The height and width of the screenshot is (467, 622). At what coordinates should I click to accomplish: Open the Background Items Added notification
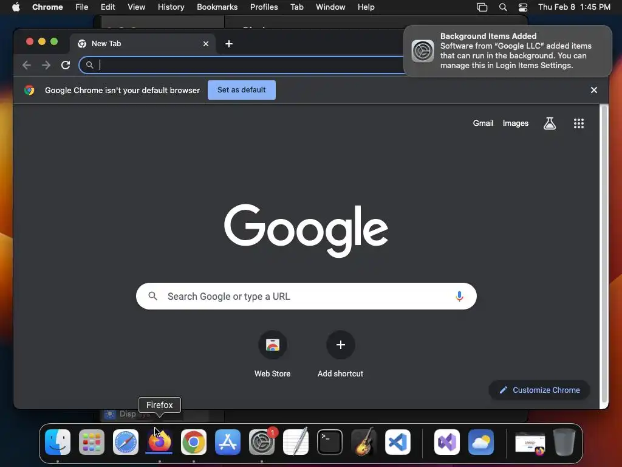(508, 51)
